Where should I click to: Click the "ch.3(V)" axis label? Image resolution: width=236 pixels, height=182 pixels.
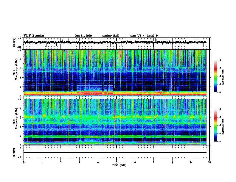tap(14, 153)
